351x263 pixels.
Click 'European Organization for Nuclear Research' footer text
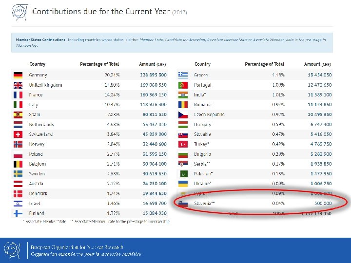[77, 247]
